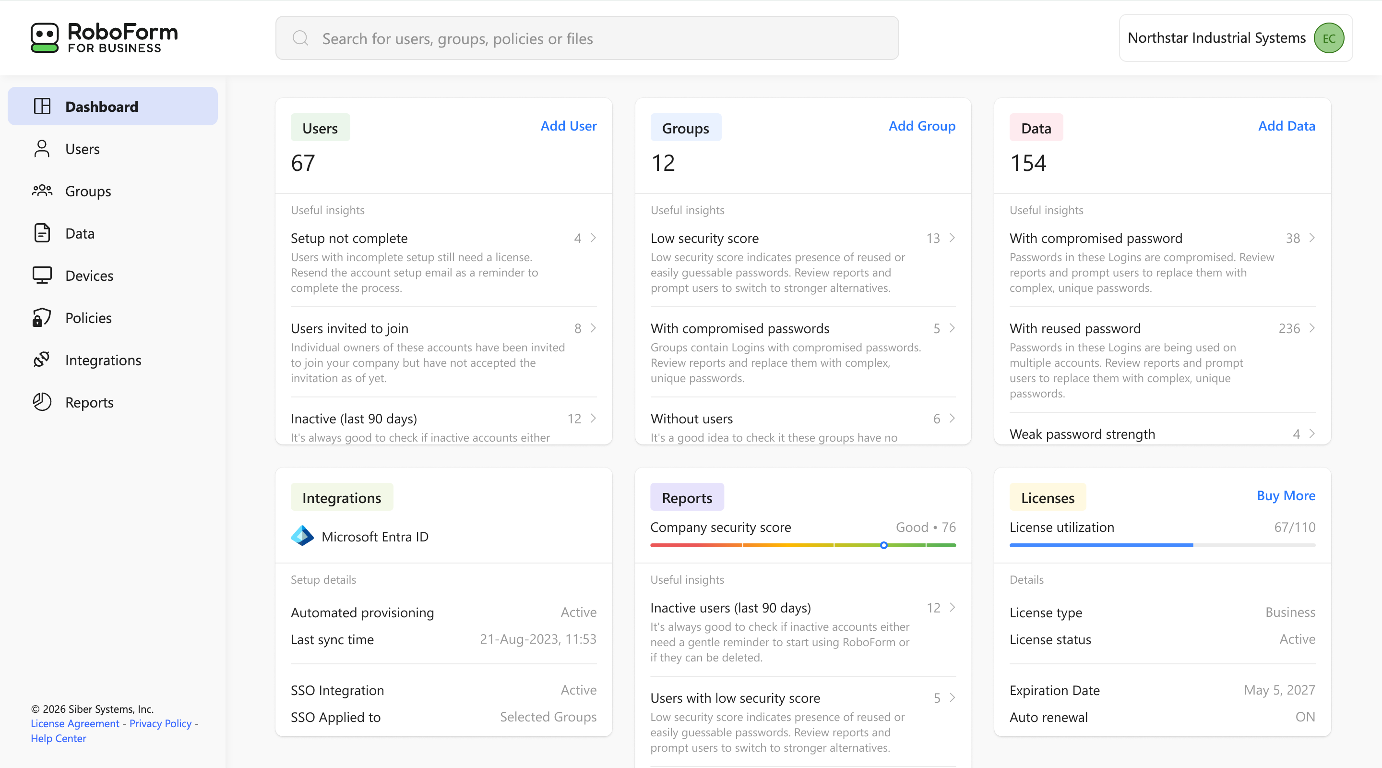Open the Users invited to join chevron
The width and height of the screenshot is (1382, 768).
point(594,327)
